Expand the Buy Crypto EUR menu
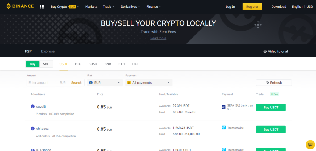Image resolution: width=316 pixels, height=151 pixels. (65, 7)
